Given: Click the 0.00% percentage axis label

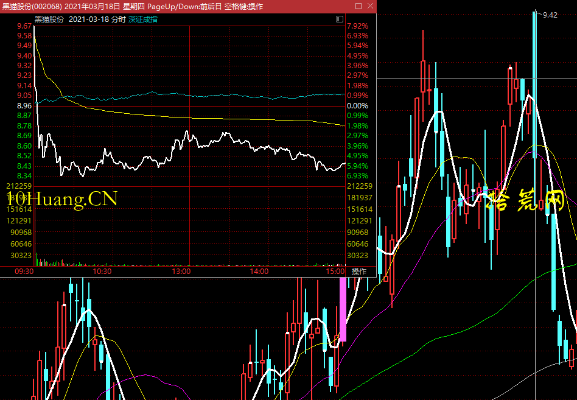Looking at the screenshot, I should 358,106.
